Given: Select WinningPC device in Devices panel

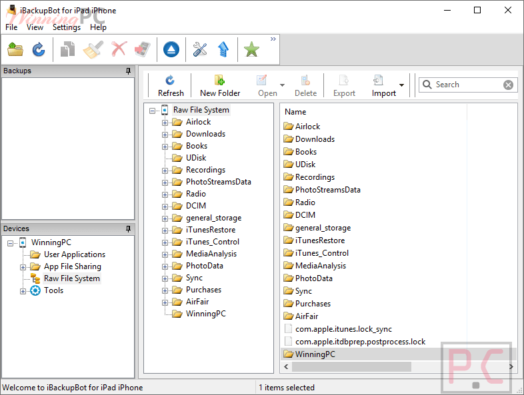Looking at the screenshot, I should coord(51,242).
